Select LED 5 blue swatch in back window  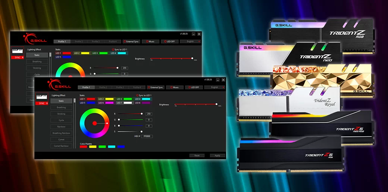click(x=67, y=57)
